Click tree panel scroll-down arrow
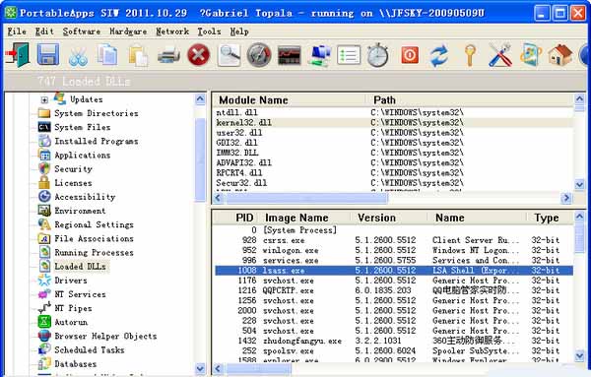This screenshot has height=377, width=591. (201, 368)
